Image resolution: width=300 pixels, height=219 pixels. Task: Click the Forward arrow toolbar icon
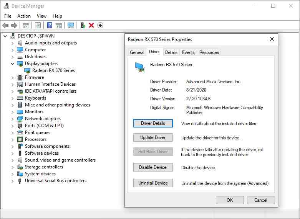[x=14, y=25]
